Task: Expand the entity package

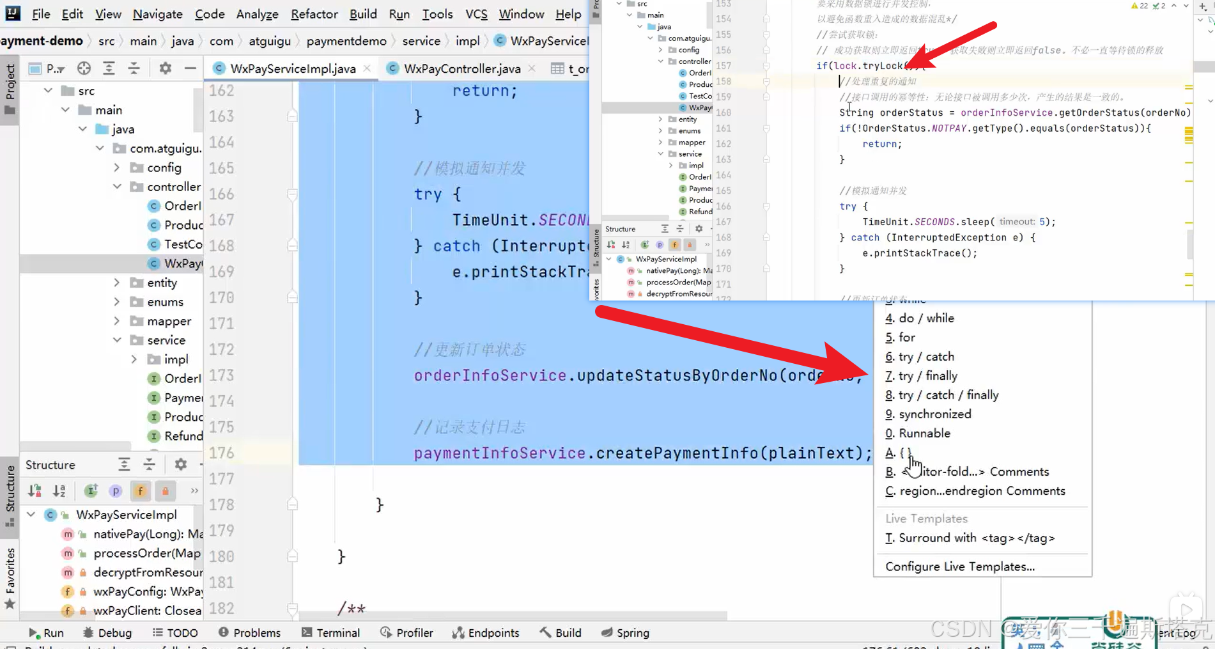Action: click(x=117, y=283)
